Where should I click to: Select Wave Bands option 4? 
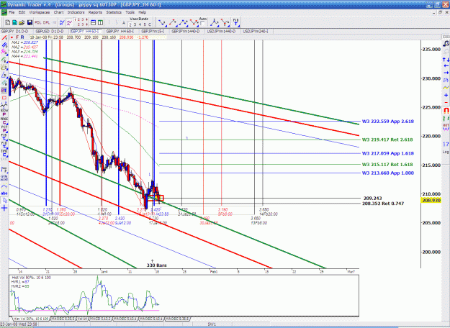[x=140, y=24]
